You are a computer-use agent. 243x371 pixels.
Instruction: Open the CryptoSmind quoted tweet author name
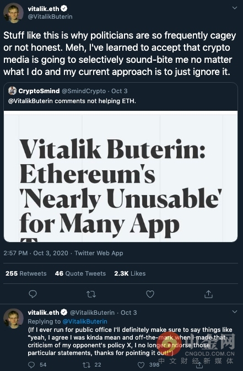39,91
